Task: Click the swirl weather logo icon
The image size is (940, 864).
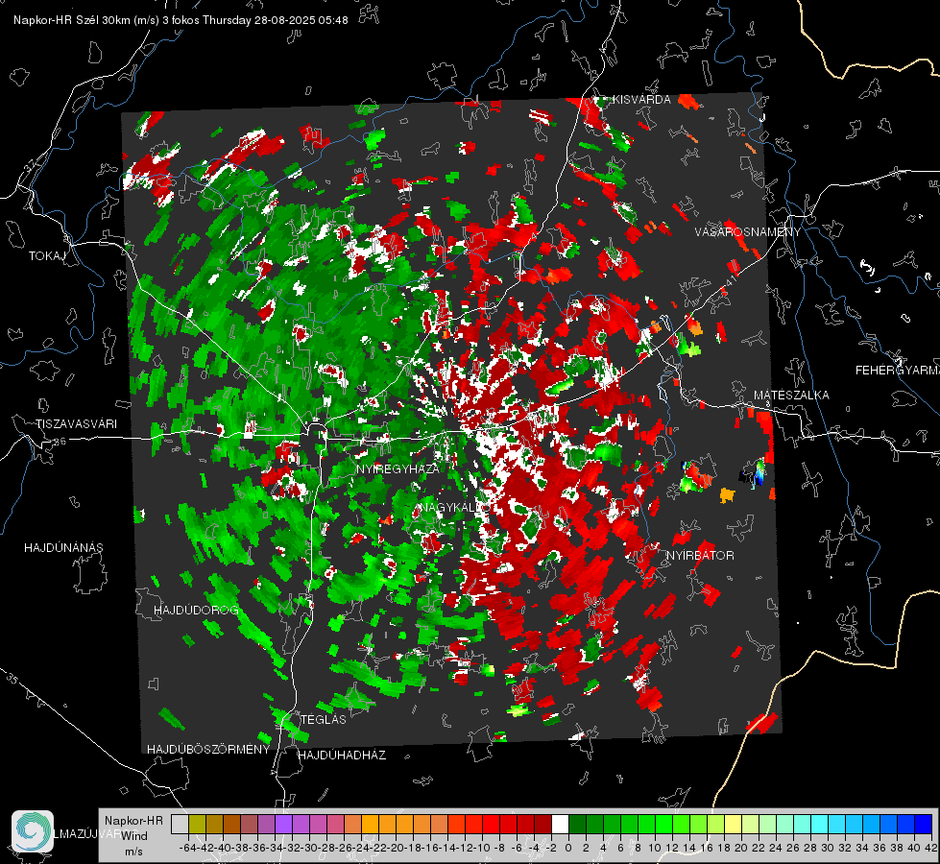Action: tap(33, 830)
